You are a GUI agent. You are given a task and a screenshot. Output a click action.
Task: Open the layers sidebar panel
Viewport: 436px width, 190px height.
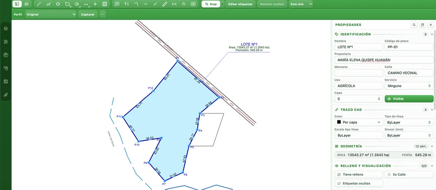click(6, 29)
